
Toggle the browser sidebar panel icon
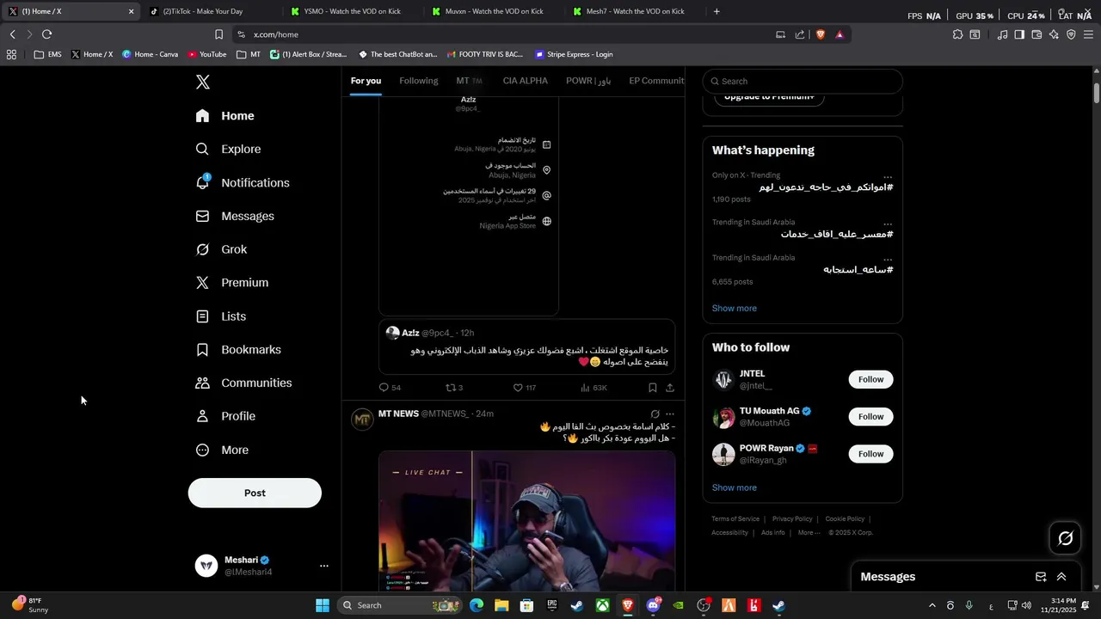[x=1019, y=34]
